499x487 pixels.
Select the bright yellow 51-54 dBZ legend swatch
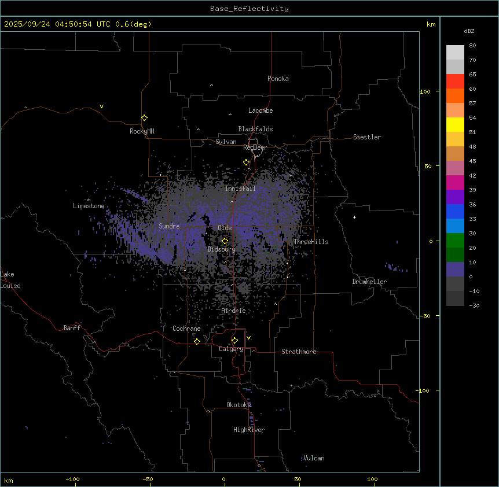tap(455, 124)
